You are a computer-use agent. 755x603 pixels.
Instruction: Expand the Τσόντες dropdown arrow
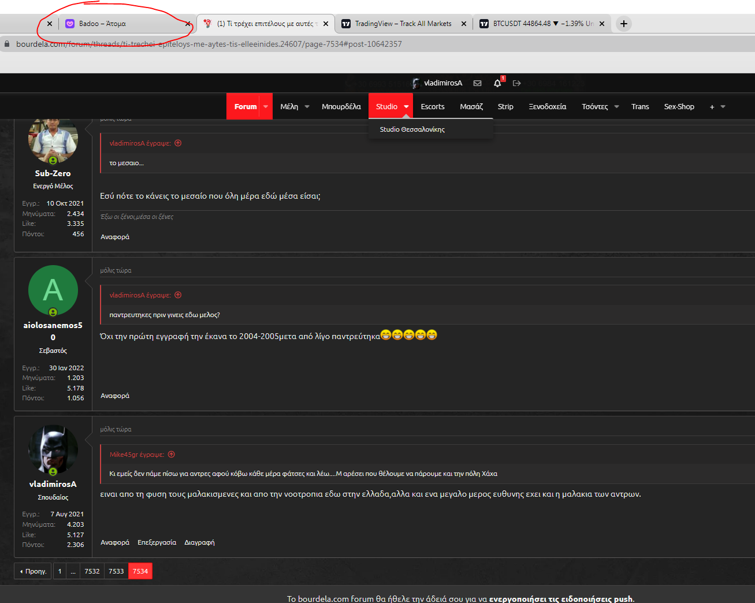(617, 107)
